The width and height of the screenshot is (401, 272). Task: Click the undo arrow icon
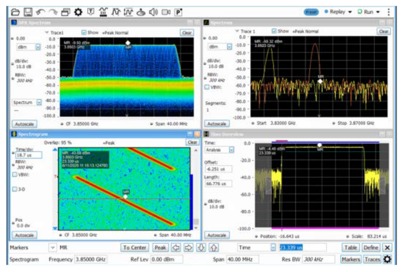point(40,11)
